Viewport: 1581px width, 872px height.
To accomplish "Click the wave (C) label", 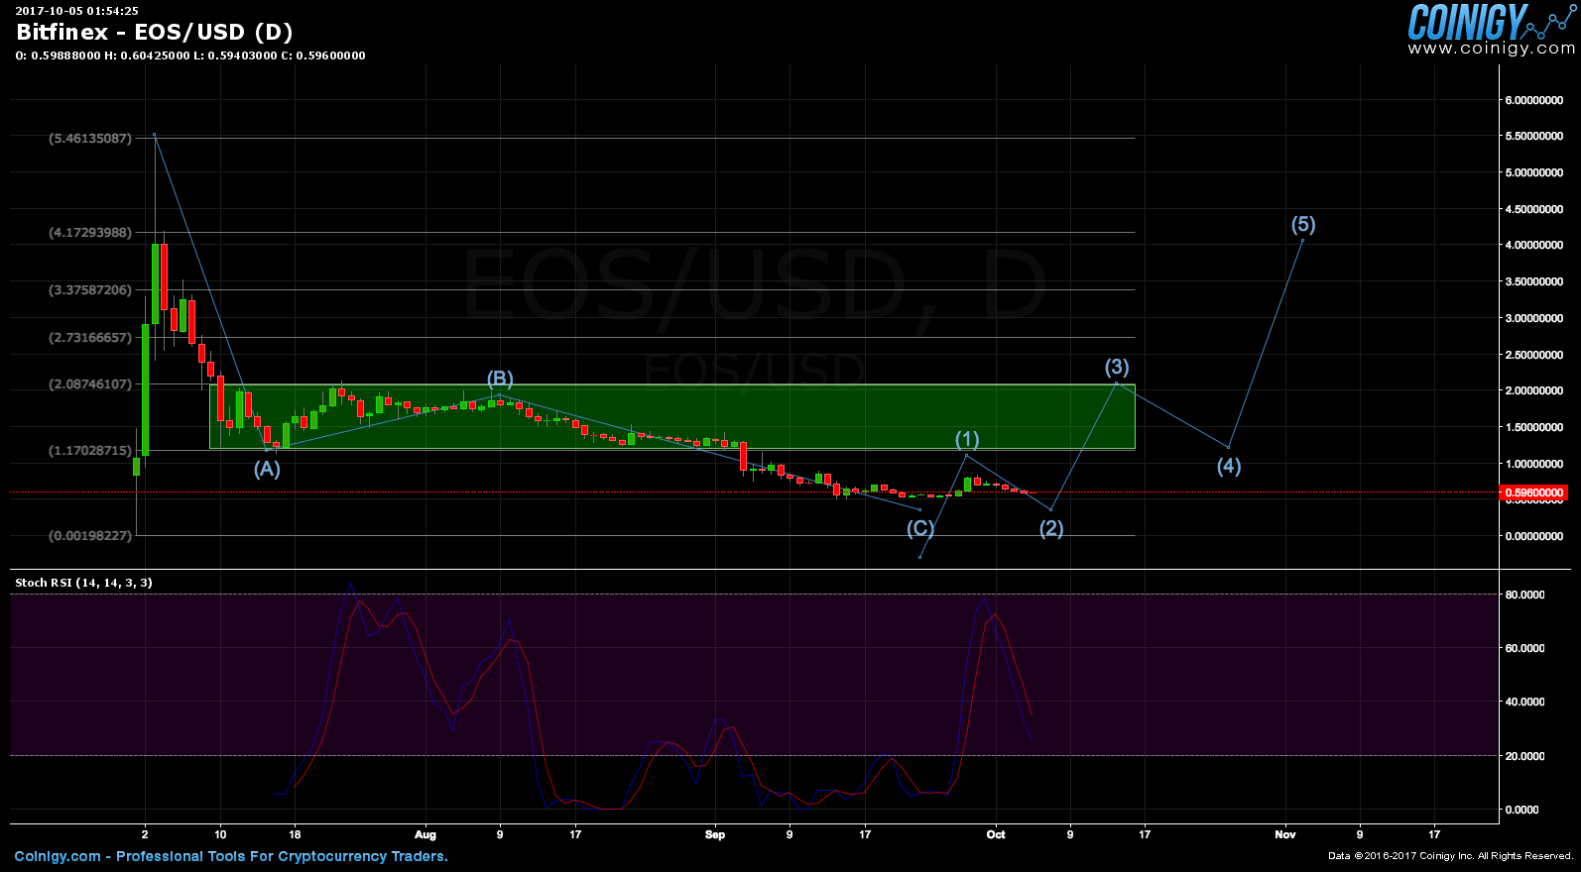I will point(920,528).
